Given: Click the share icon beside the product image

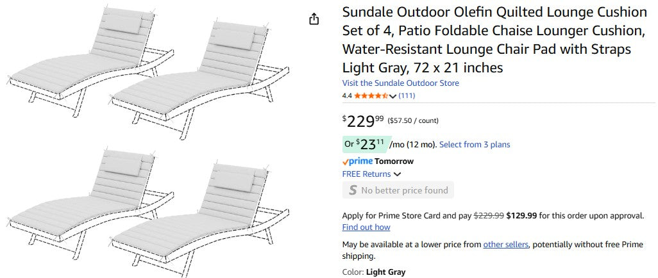Looking at the screenshot, I should click(x=314, y=19).
